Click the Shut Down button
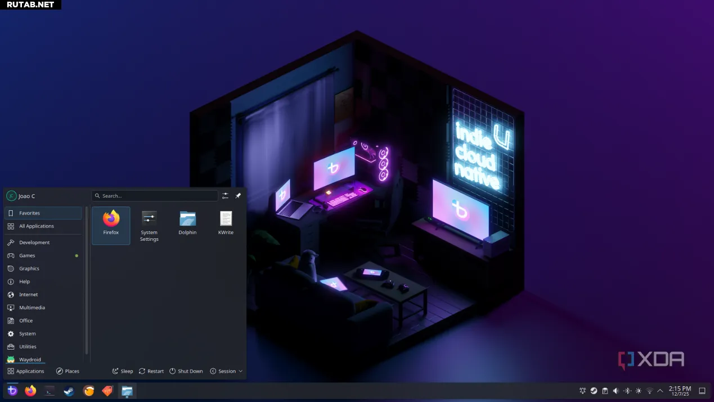The height and width of the screenshot is (402, 714). 186,371
